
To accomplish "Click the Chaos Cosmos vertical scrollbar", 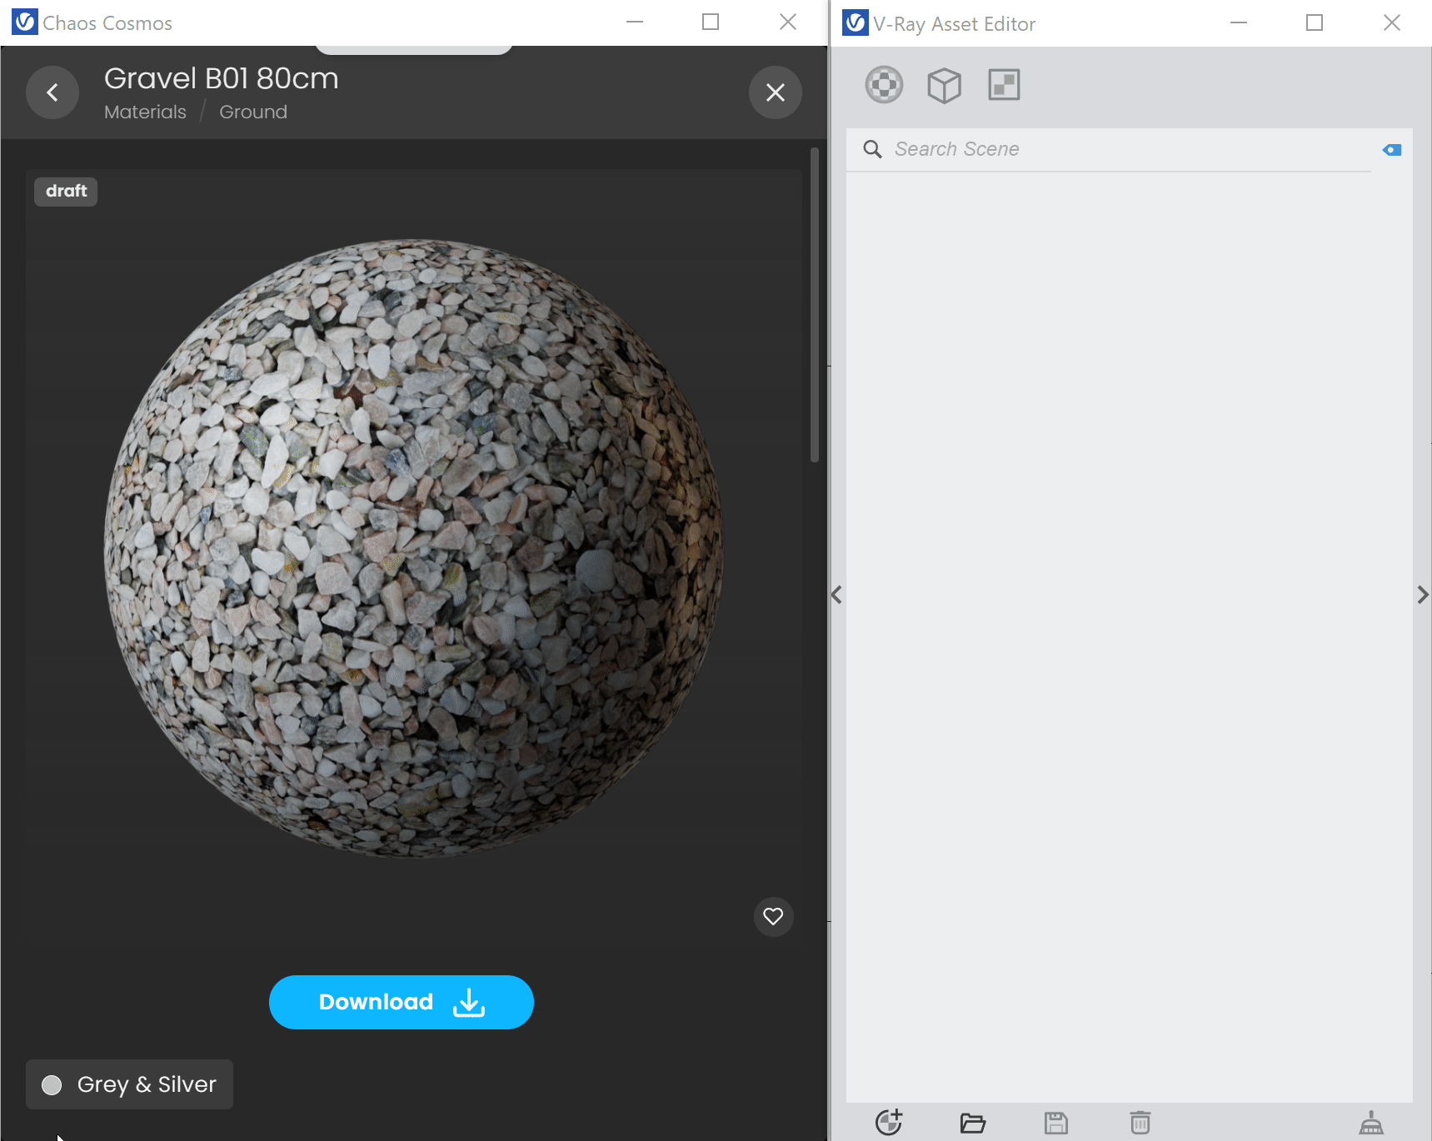I will [815, 304].
